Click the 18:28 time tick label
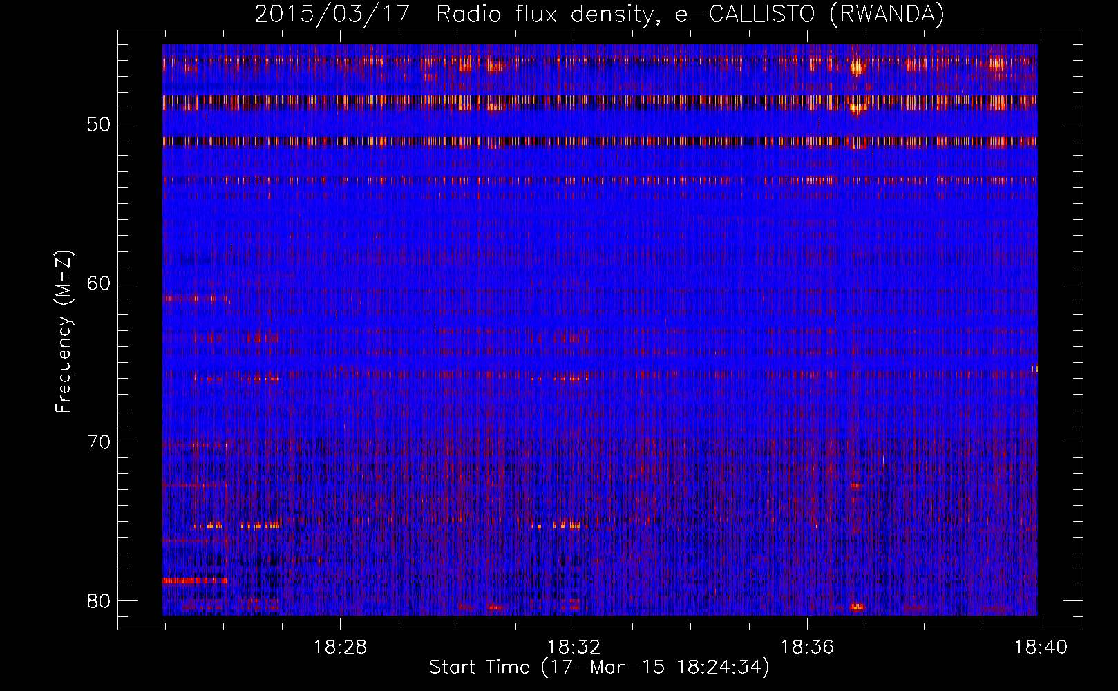Screen dimensions: 1118x691 340,647
